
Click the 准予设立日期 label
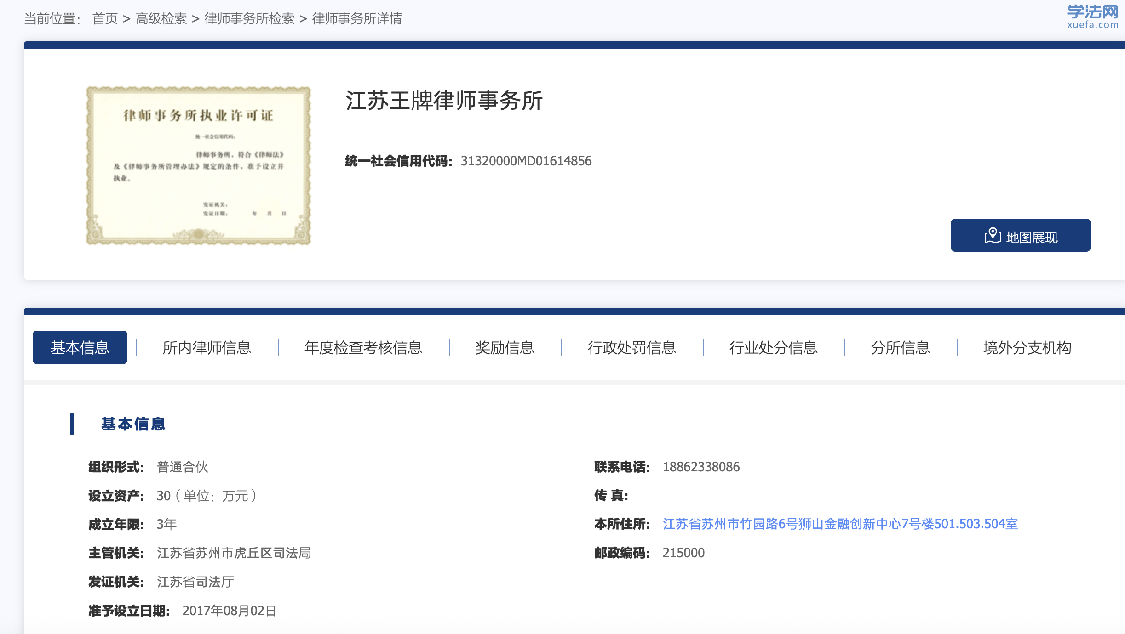[129, 611]
